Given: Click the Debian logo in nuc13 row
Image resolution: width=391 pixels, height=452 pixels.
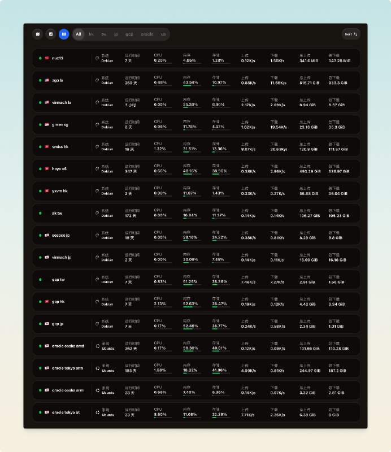Looking at the screenshot, I should [97, 58].
